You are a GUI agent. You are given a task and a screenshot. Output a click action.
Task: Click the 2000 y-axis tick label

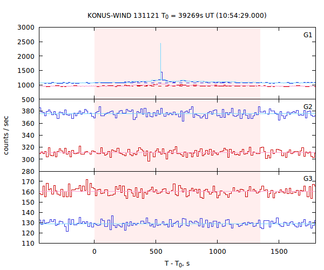coord(26,56)
